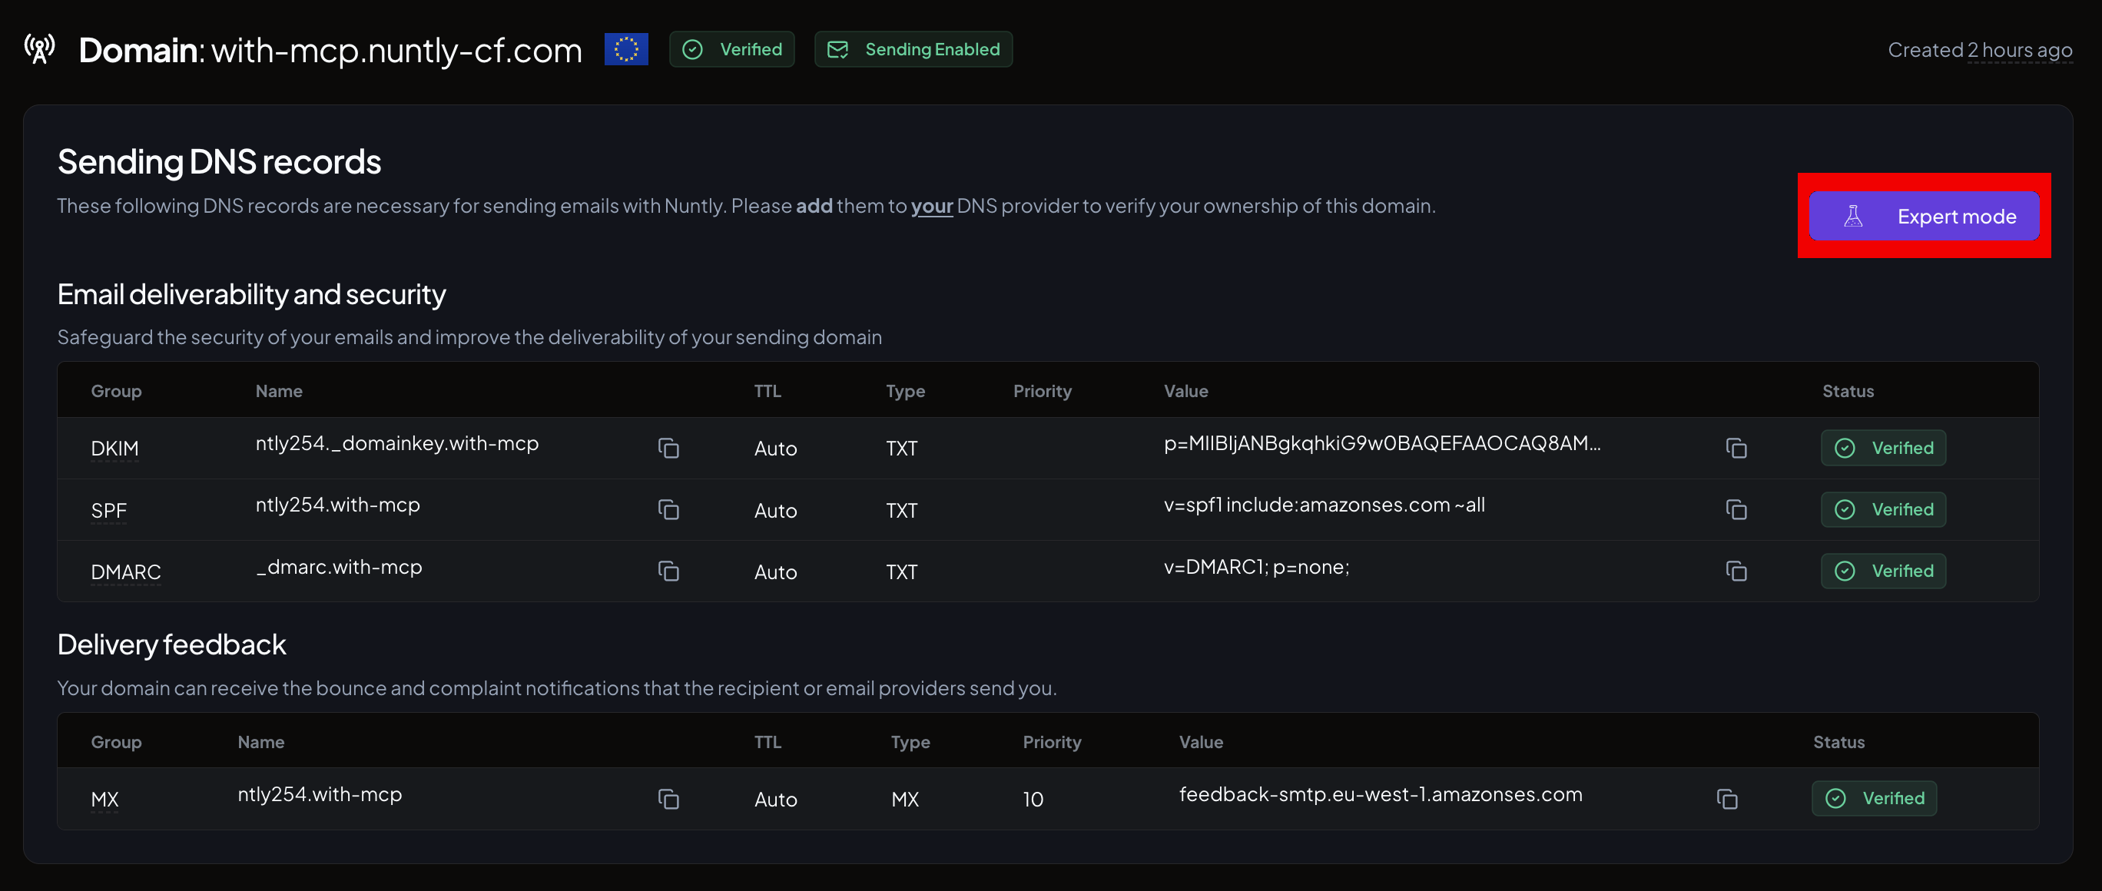
Task: Copy the SPF record value
Action: [1736, 510]
